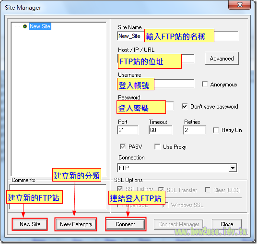Click the Retries value field
Screen dimensions: 257x244
[194, 130]
